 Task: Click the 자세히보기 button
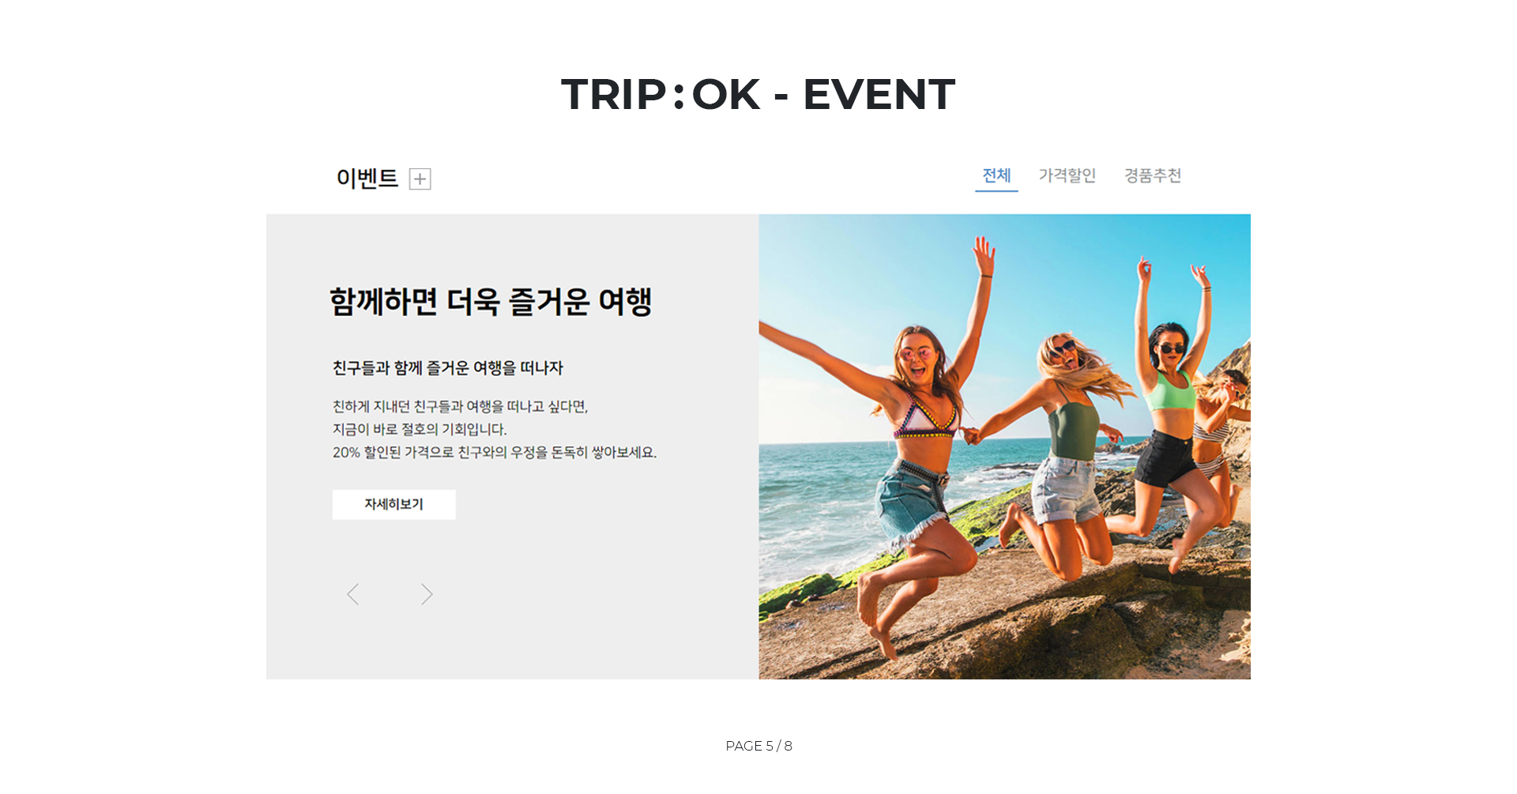click(394, 504)
